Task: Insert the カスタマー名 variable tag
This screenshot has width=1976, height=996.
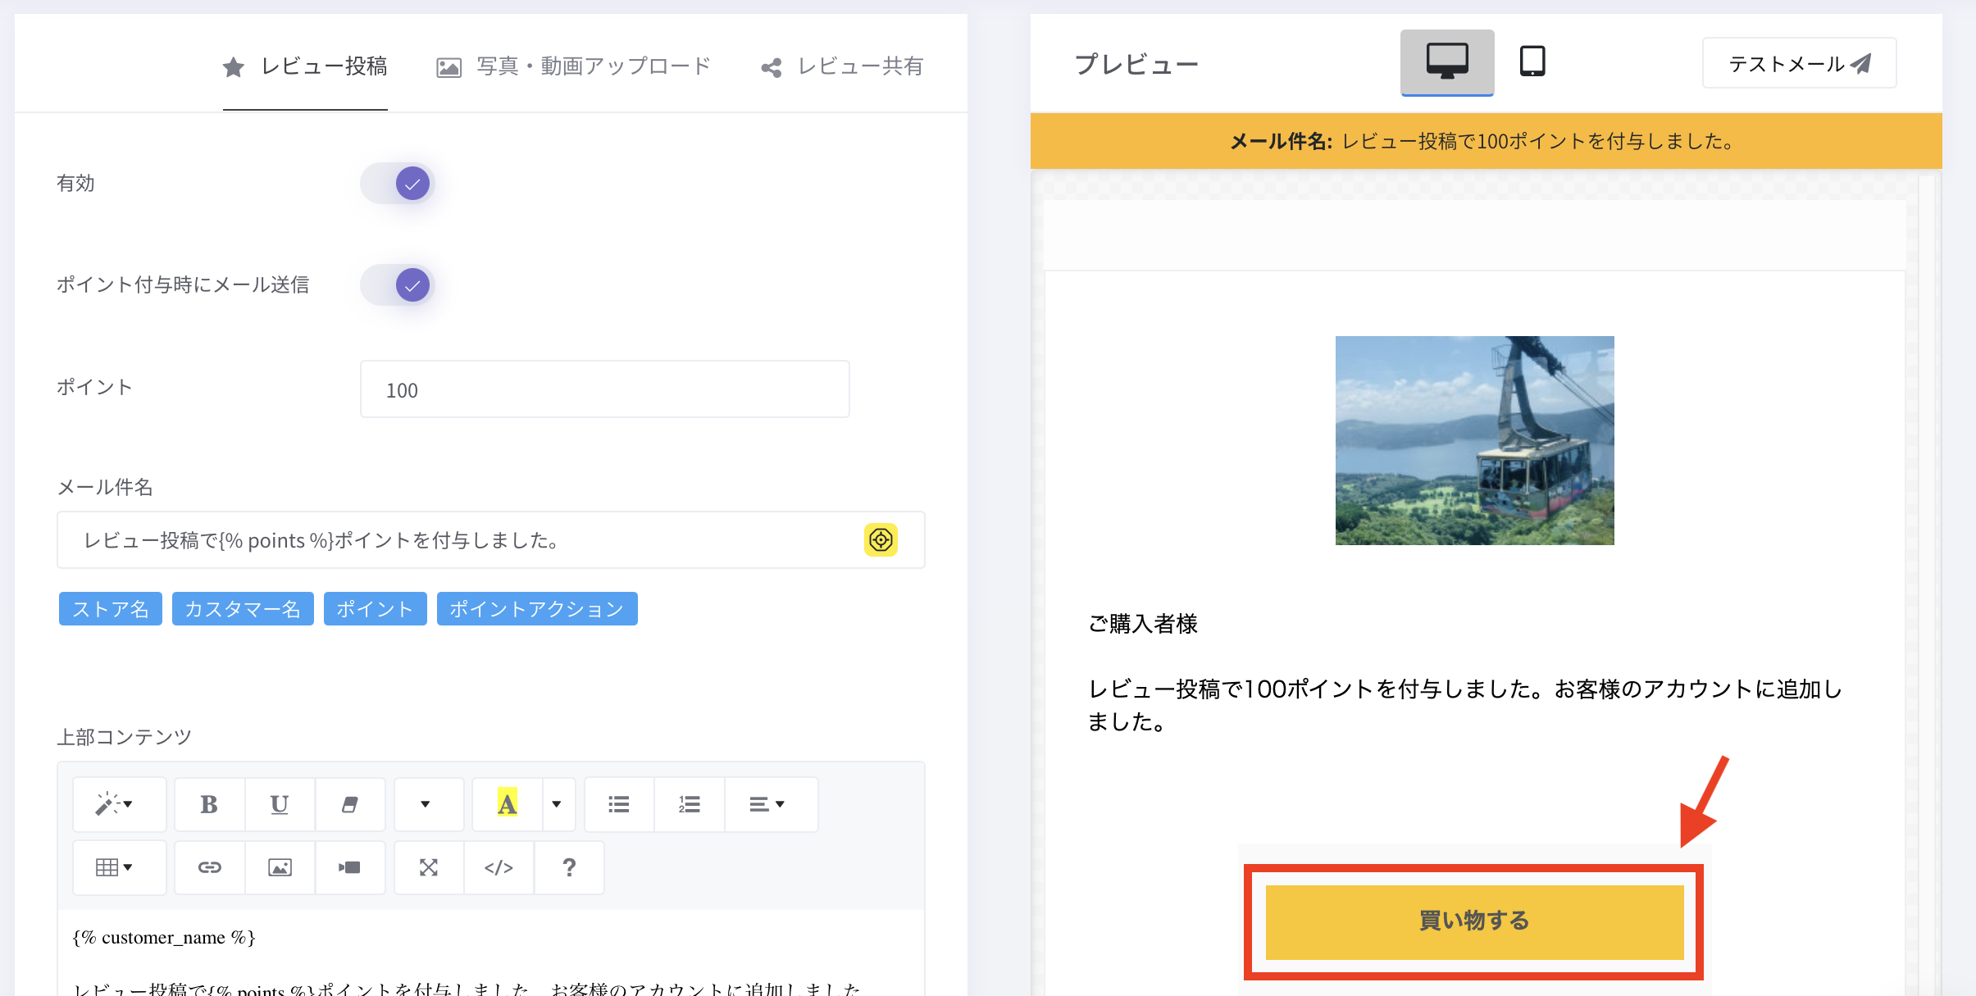Action: pos(243,609)
